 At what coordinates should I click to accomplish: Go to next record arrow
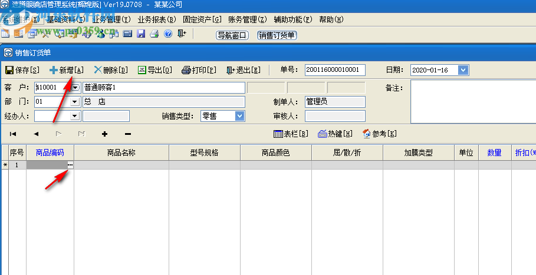58,134
